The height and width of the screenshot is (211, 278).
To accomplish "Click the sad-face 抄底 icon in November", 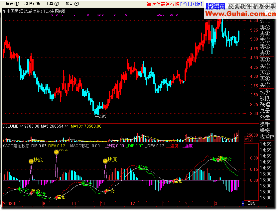I will pos(105,161).
